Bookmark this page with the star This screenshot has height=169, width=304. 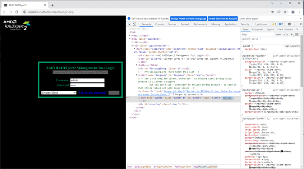tap(285, 12)
